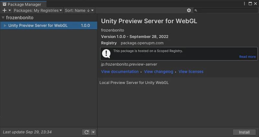The width and height of the screenshot is (259, 137).
Task: Open the window kebab options menu
Action: click(244, 4)
